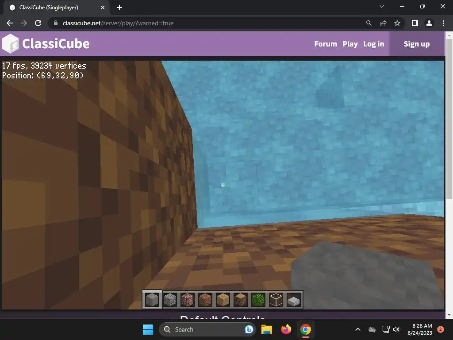453x340 pixels.
Task: Open Firefox from the taskbar
Action: pos(286,329)
